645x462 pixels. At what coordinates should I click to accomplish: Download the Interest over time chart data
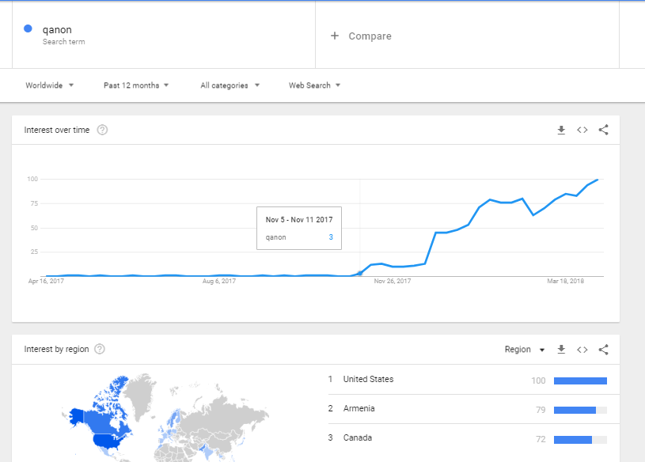(561, 130)
